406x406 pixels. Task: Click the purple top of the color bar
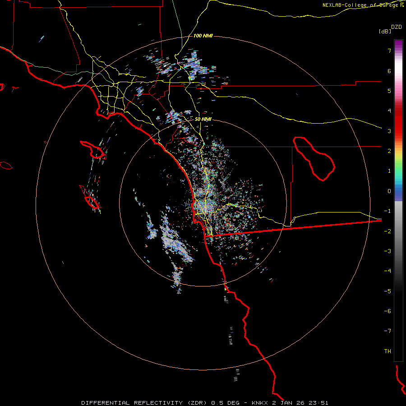(x=398, y=45)
